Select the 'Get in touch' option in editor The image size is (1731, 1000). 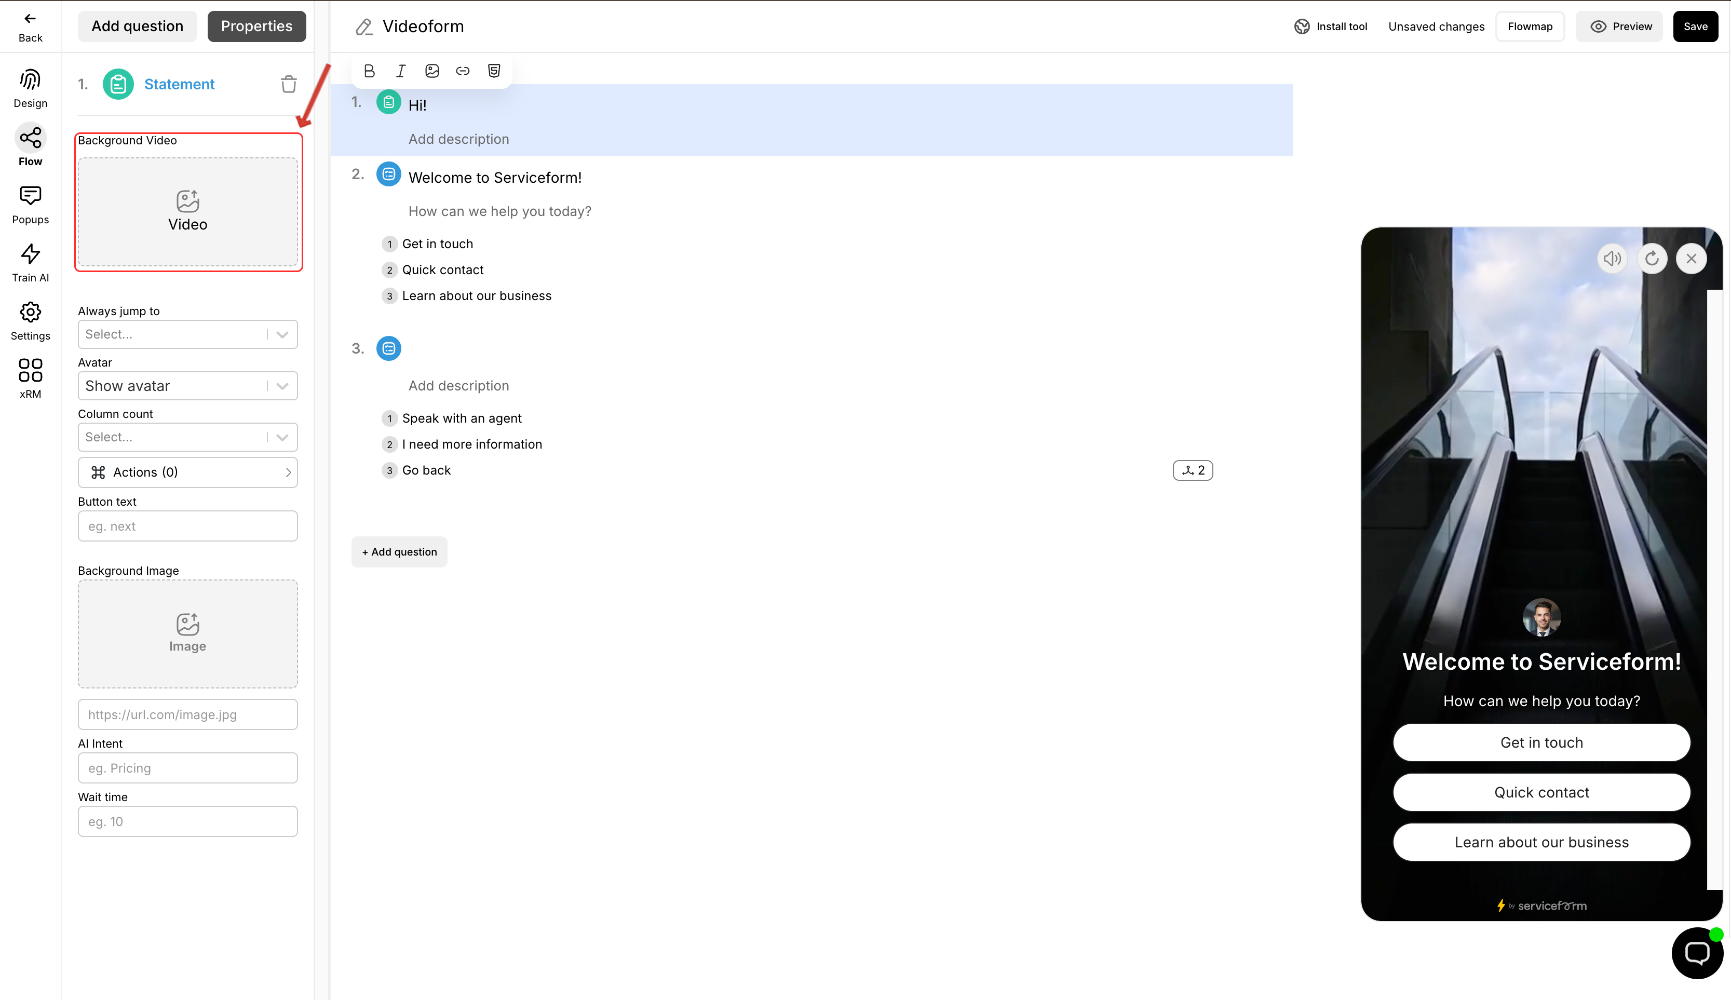click(437, 244)
